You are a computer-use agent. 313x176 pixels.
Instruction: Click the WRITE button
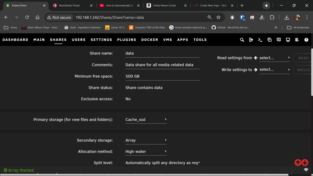[x=303, y=70]
